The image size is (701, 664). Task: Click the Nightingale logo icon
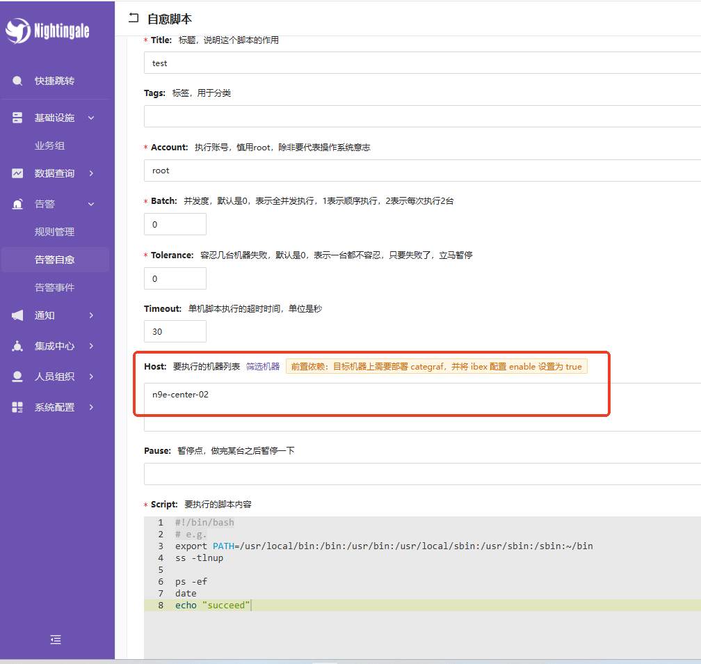pos(18,30)
